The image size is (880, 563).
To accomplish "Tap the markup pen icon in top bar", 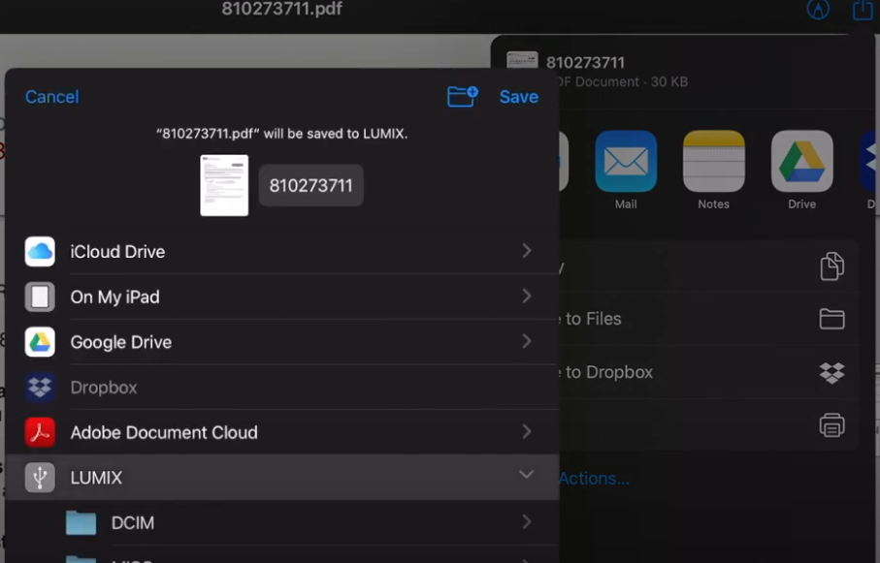I will tap(818, 9).
